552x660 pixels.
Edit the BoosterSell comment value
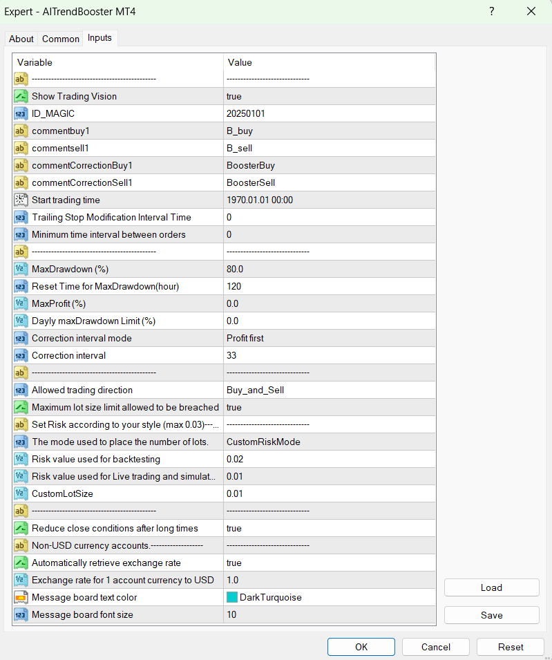coord(330,182)
